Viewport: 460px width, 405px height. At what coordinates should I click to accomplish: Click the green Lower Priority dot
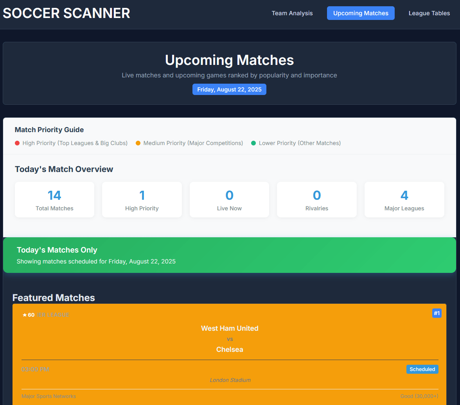tap(253, 143)
